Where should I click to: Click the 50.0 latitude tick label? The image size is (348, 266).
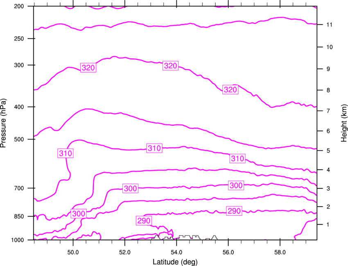pyautogui.click(x=73, y=252)
